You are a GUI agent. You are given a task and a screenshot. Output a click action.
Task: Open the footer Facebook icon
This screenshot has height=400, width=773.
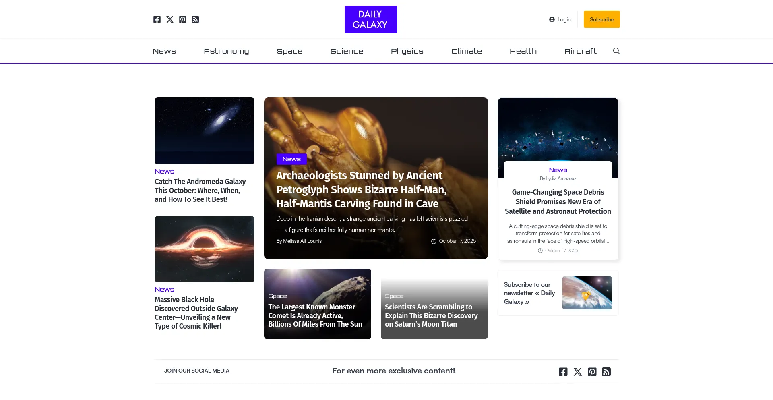click(x=563, y=372)
